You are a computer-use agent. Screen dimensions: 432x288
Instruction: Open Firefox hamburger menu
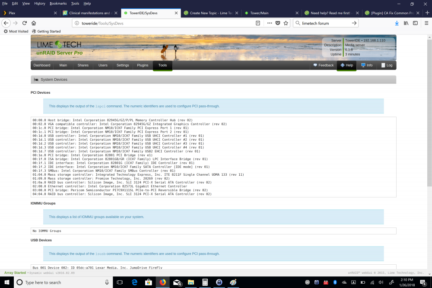[x=426, y=23]
